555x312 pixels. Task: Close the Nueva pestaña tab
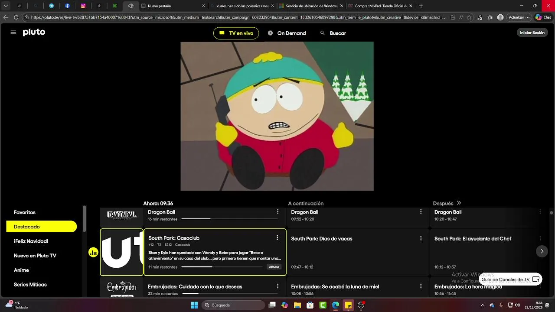pyautogui.click(x=203, y=6)
